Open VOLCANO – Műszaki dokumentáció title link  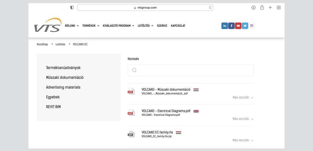click(166, 90)
